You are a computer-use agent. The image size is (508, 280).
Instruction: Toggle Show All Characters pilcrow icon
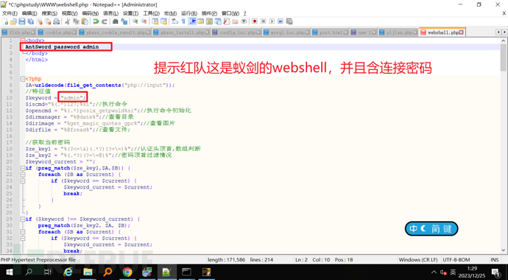click(x=184, y=21)
